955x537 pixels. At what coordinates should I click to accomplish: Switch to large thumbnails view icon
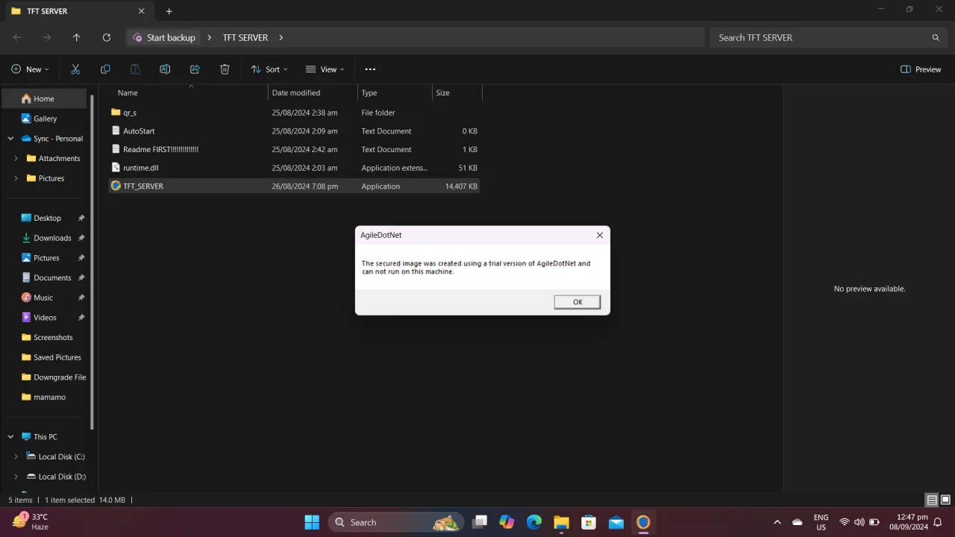pyautogui.click(x=945, y=500)
